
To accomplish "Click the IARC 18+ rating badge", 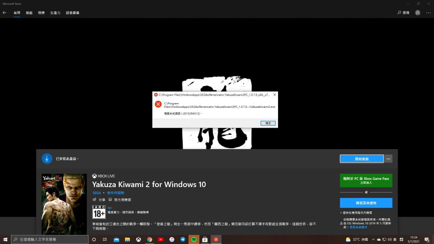I will [99, 212].
